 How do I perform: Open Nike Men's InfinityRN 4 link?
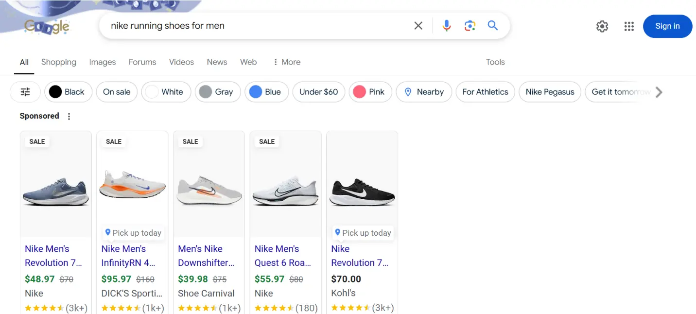(x=128, y=256)
